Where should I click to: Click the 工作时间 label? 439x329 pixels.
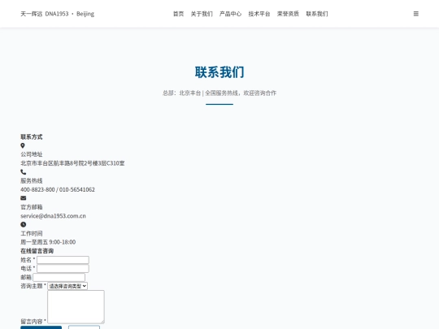[x=32, y=233]
